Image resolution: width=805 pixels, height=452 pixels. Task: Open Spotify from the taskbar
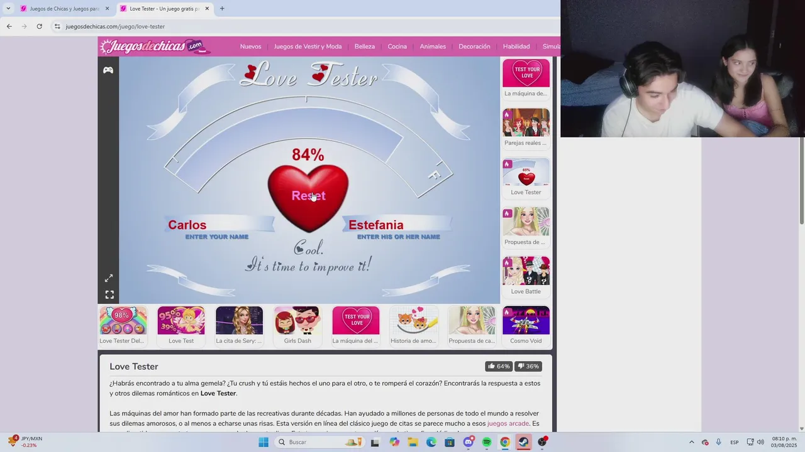click(x=486, y=442)
